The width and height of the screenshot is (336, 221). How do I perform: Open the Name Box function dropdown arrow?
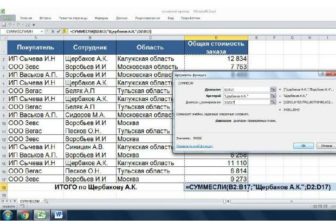42,31
